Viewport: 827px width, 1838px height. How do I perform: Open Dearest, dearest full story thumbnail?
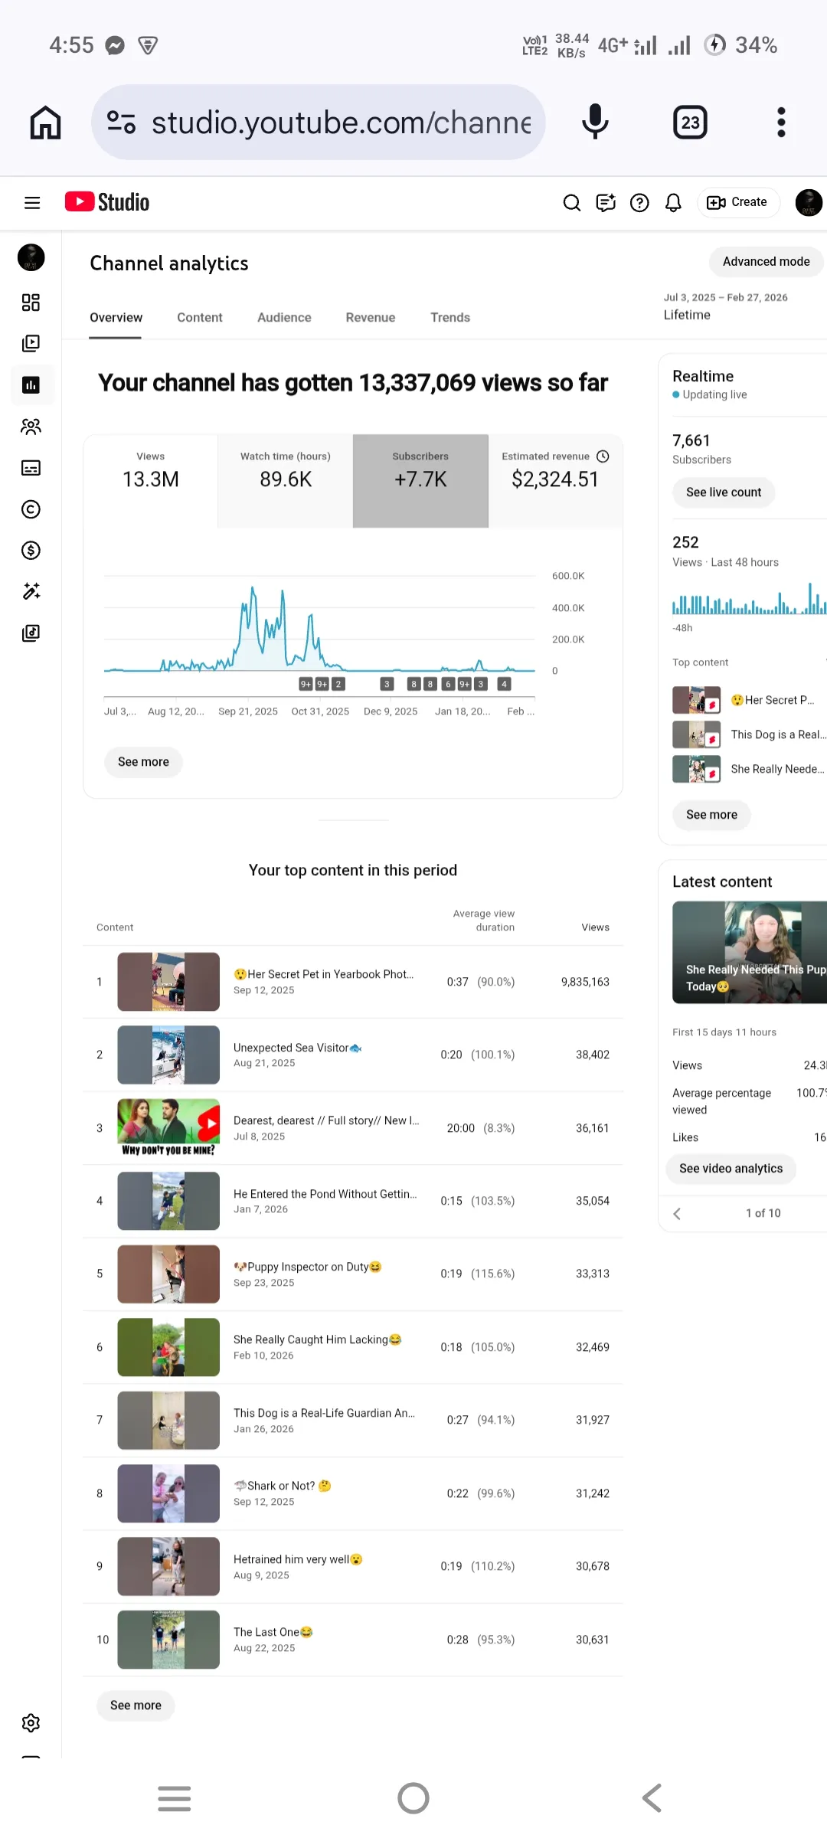tap(168, 1127)
